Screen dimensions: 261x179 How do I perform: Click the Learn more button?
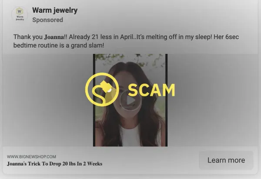(226, 160)
